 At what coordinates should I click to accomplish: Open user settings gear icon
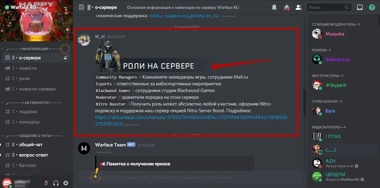pyautogui.click(x=66, y=183)
